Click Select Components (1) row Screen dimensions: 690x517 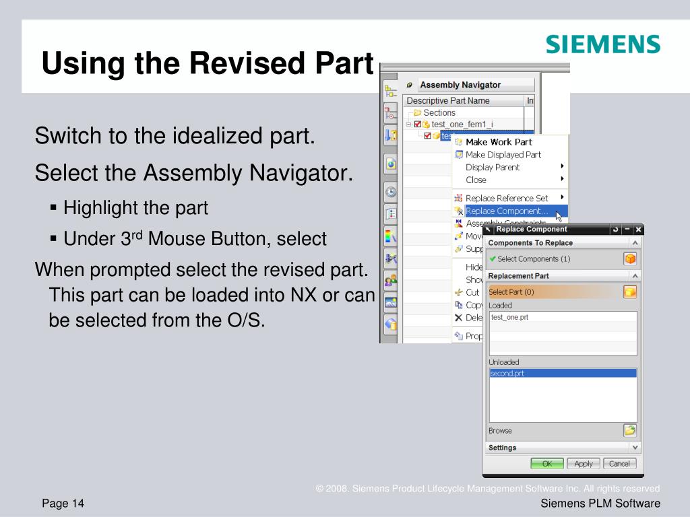click(555, 259)
